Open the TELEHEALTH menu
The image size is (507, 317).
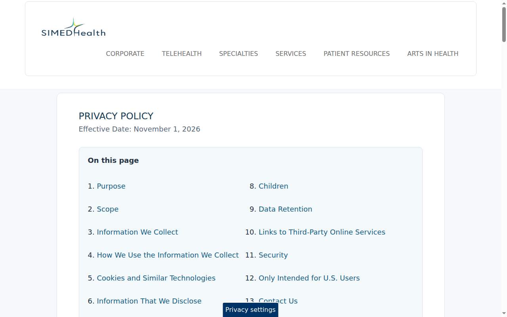click(x=182, y=53)
